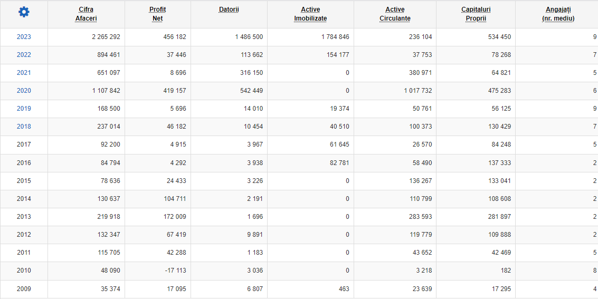Click the Capitaluri Proprii column header
The height and width of the screenshot is (299, 598).
(x=476, y=14)
